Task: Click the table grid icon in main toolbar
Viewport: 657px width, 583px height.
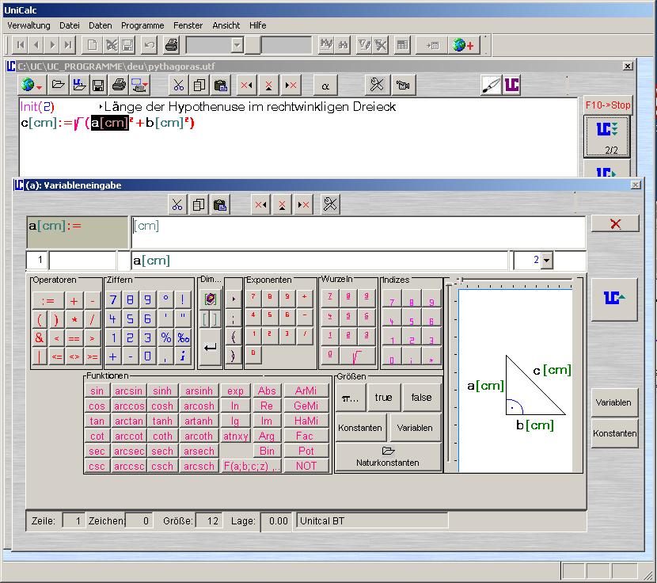Action: pyautogui.click(x=402, y=45)
